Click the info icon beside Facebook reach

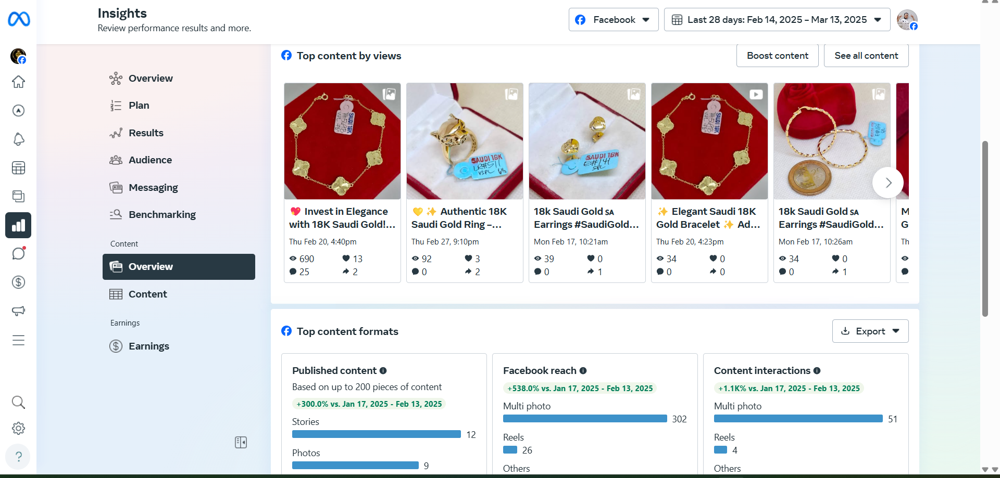point(583,371)
